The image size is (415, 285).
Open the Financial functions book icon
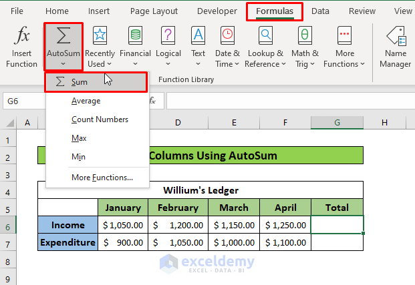[135, 35]
